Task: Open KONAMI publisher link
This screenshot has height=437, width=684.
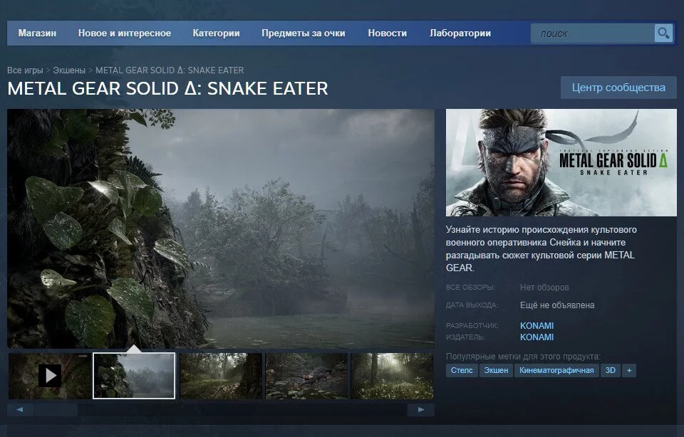Action: tap(537, 337)
